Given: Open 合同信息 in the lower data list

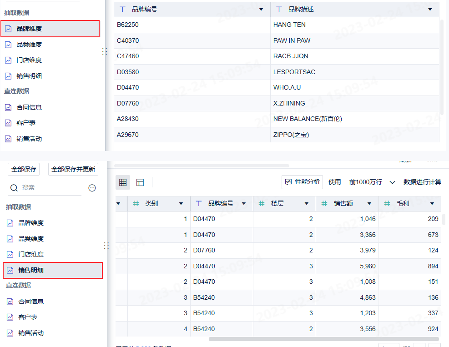Looking at the screenshot, I should pyautogui.click(x=31, y=302).
